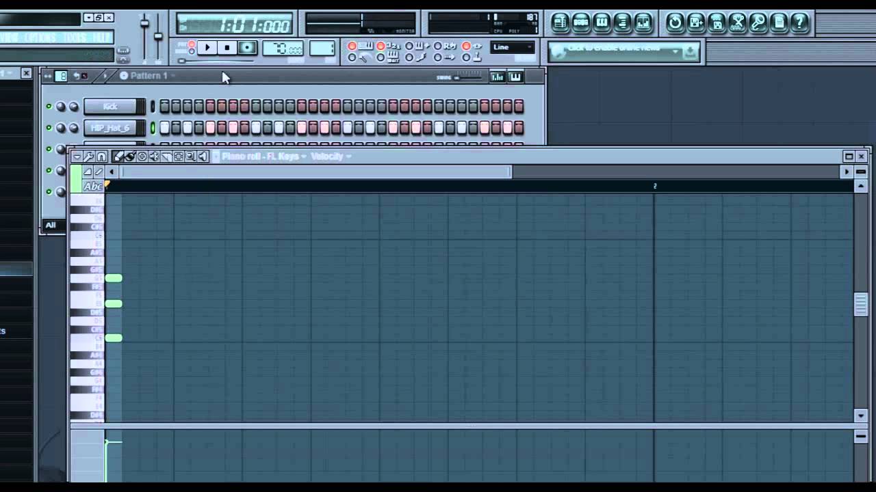Open the audio editor scissors icon
The width and height of the screenshot is (876, 492).
737,23
